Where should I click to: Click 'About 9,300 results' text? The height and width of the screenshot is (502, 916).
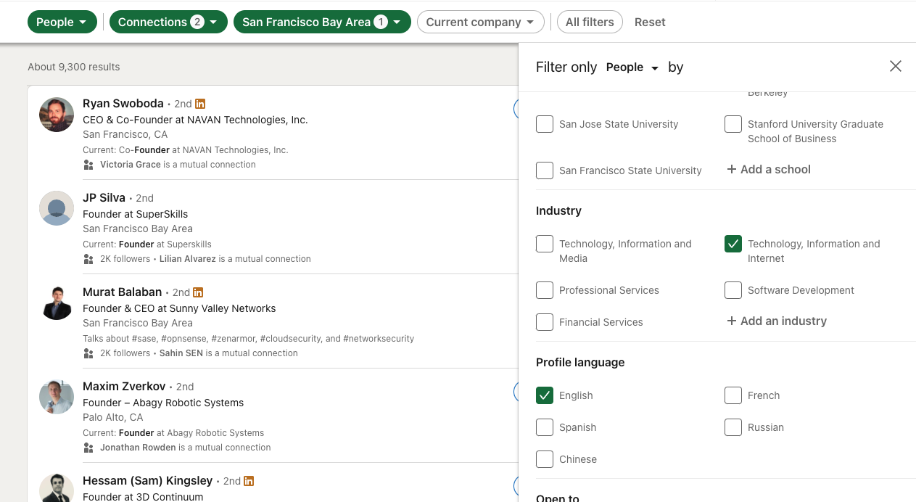(x=74, y=67)
